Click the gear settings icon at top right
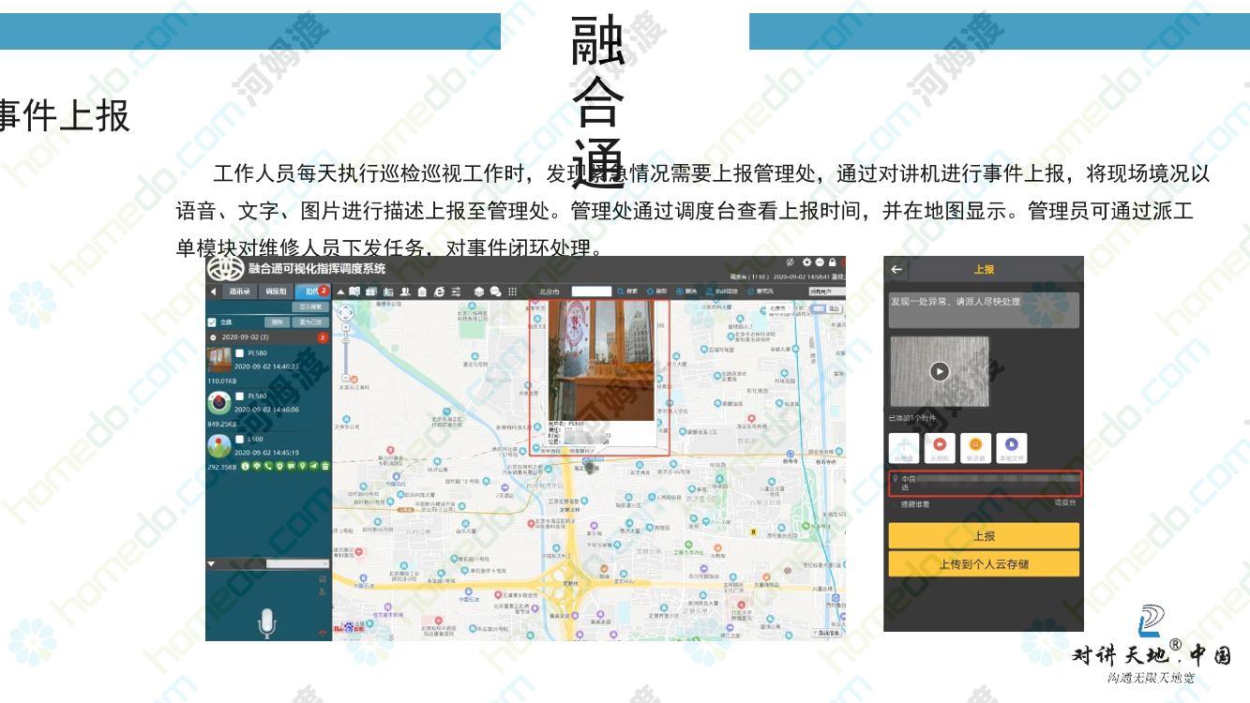Image resolution: width=1250 pixels, height=703 pixels. tap(806, 262)
